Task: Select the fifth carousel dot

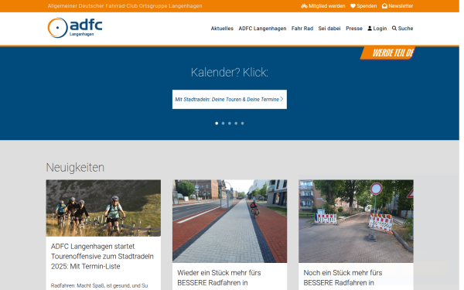Action: point(242,124)
